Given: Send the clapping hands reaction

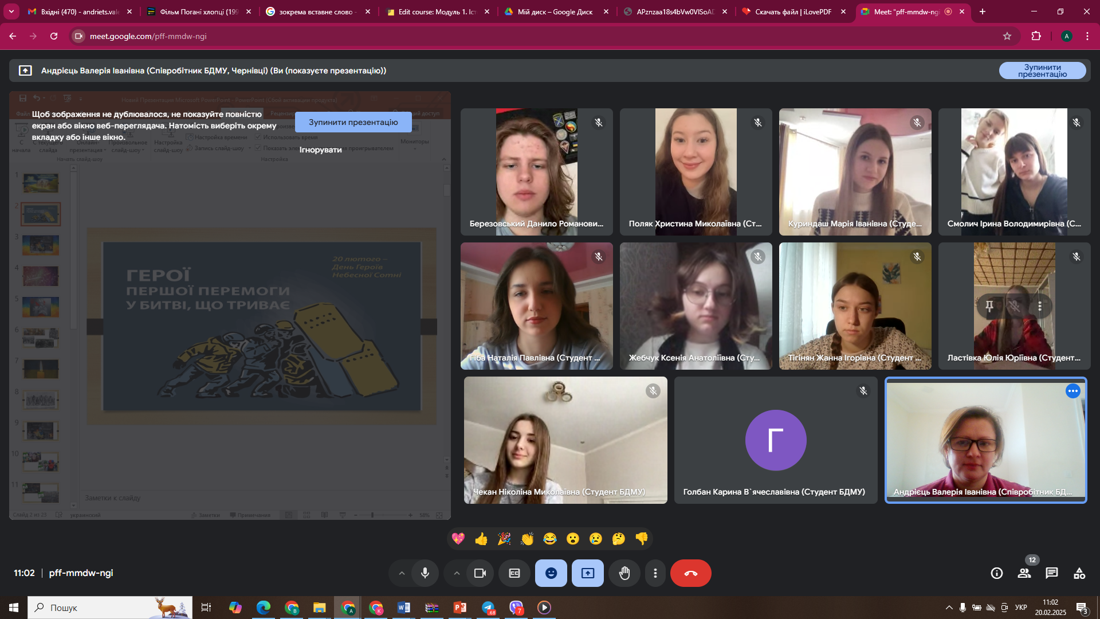Looking at the screenshot, I should [x=527, y=539].
